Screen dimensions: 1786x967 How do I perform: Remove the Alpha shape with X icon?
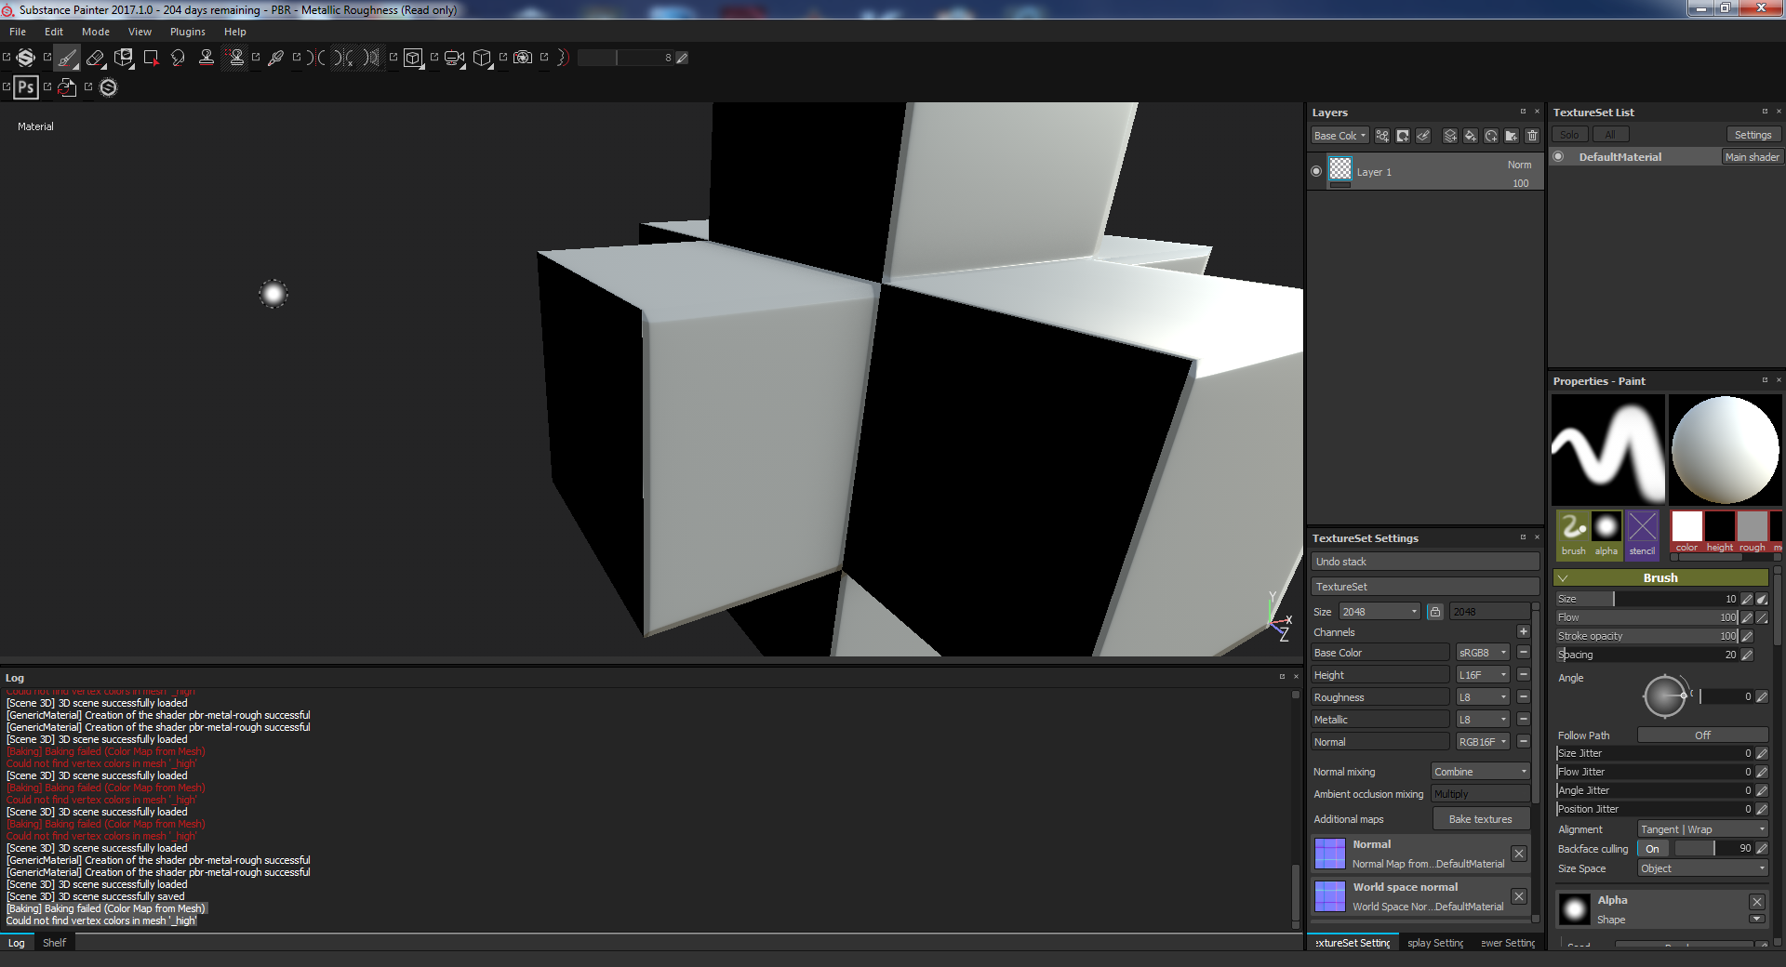pyautogui.click(x=1757, y=902)
